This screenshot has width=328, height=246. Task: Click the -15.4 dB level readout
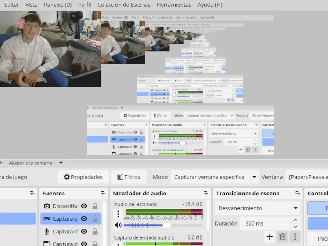coord(192,204)
